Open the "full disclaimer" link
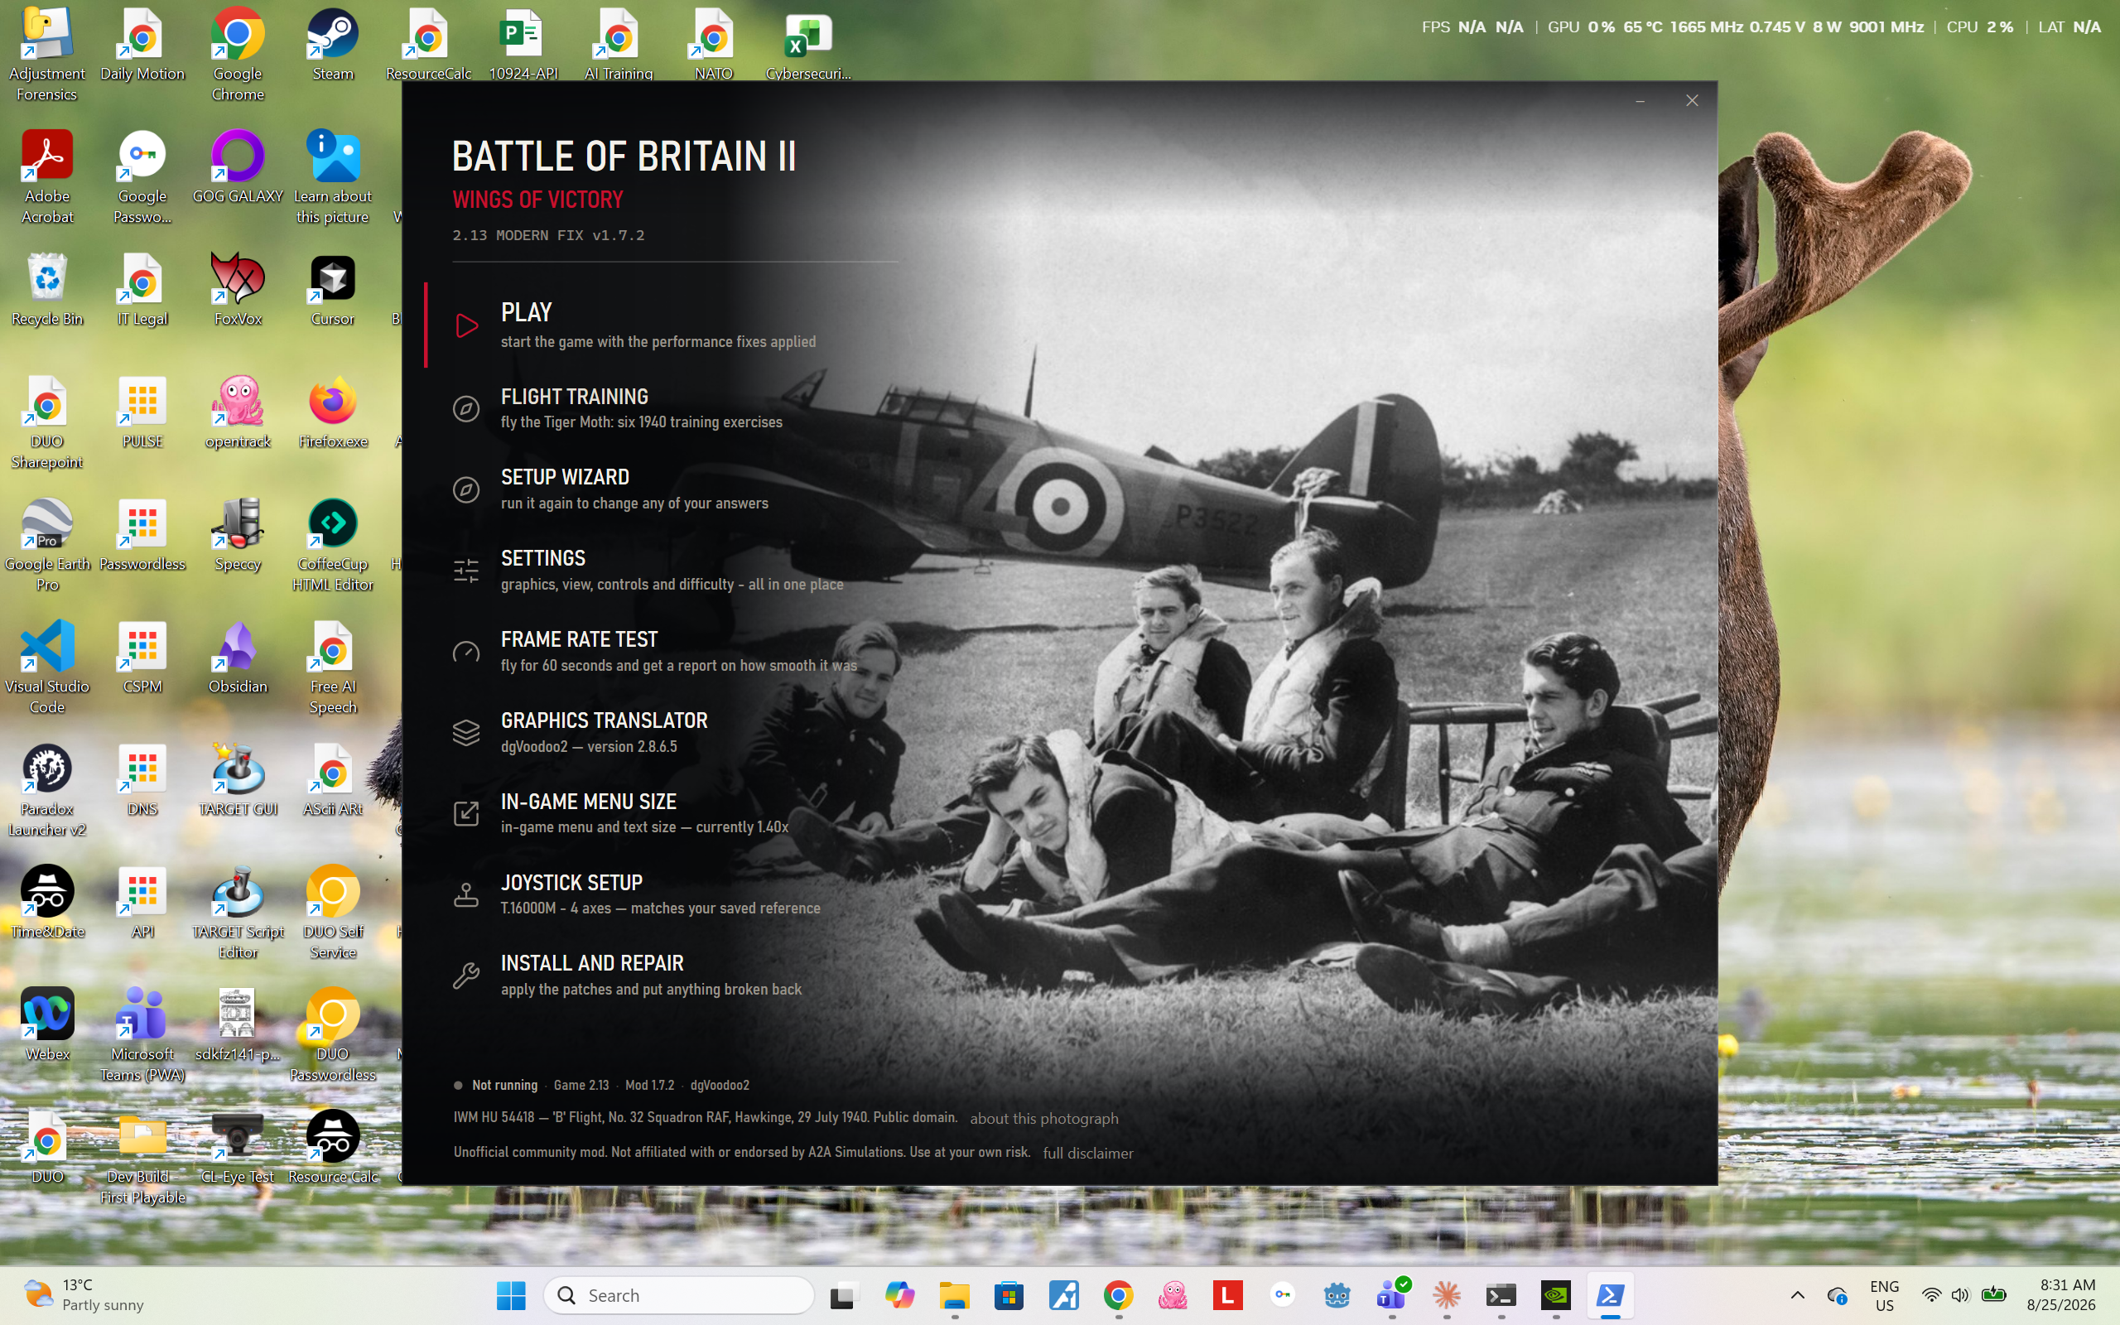The width and height of the screenshot is (2120, 1325). 1088,1154
